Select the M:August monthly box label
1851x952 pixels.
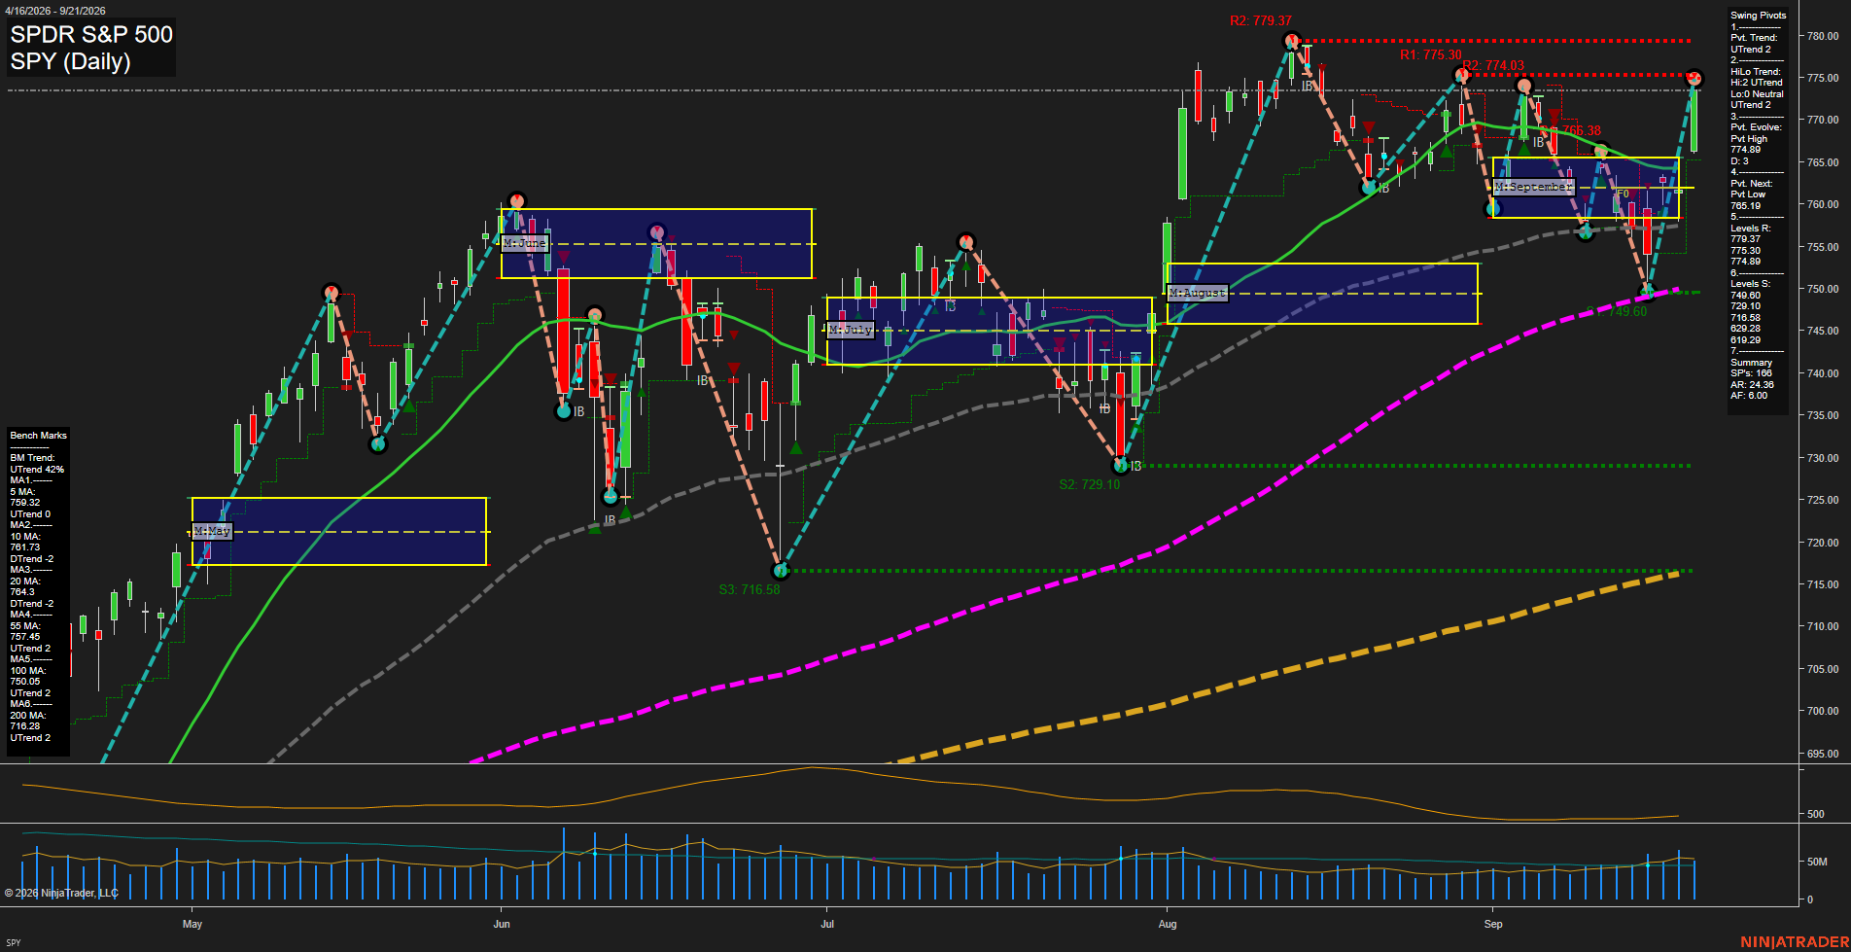coord(1198,293)
